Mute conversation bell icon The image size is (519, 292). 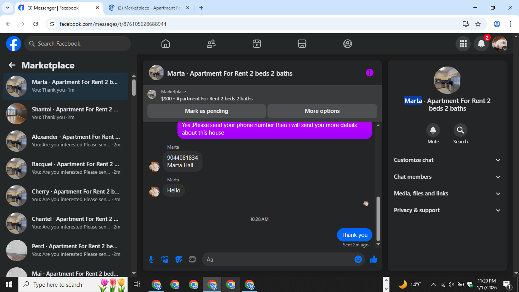433,130
